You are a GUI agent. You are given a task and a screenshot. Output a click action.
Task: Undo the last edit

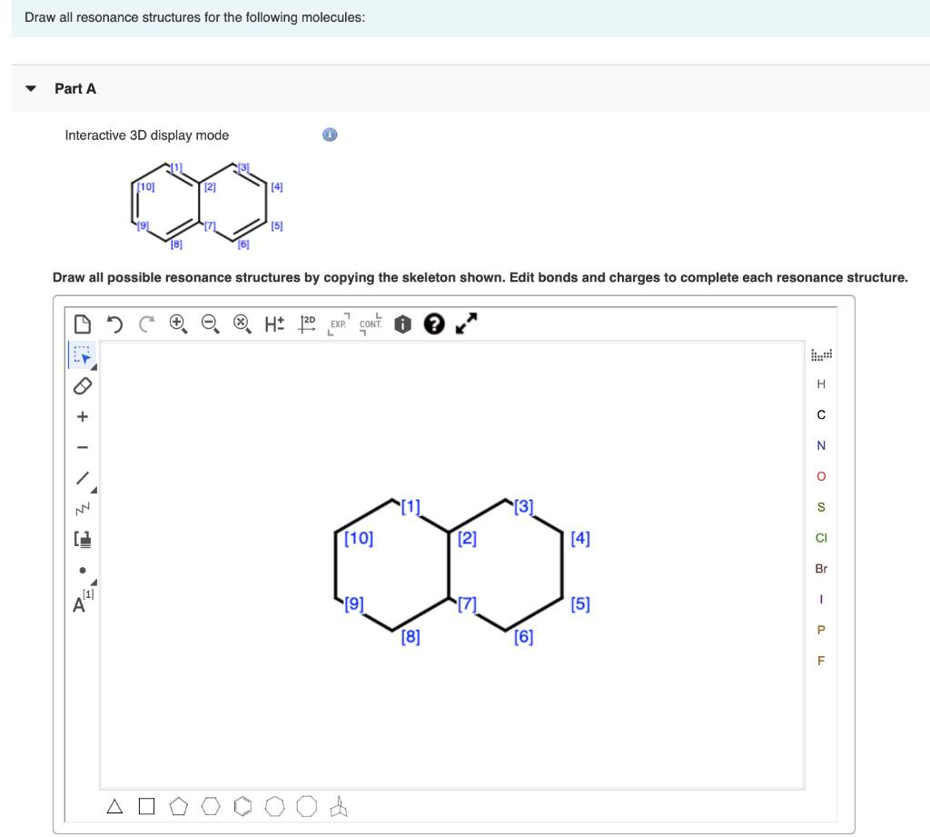(115, 324)
